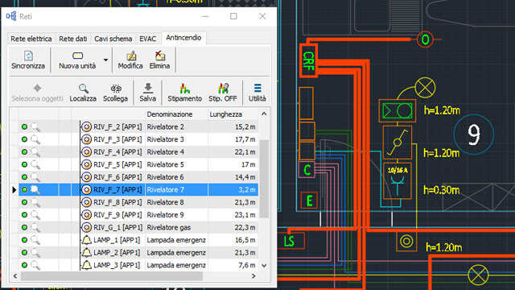This screenshot has width=515, height=290.
Task: Locate RIV_F_8 with its magnifier icon
Action: (35, 202)
